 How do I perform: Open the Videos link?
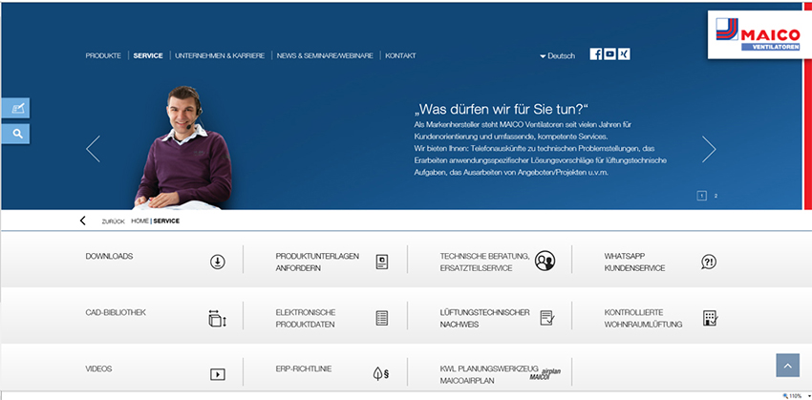98,368
